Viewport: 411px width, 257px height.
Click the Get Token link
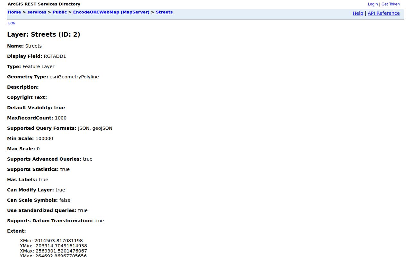pyautogui.click(x=390, y=4)
